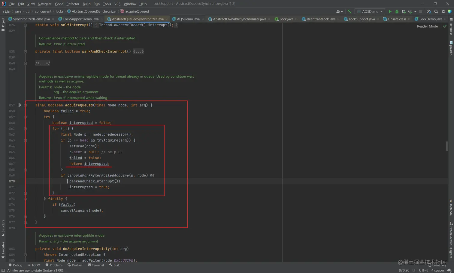Click the 870:20 caret position indicator
454x273 pixels.
point(404,270)
